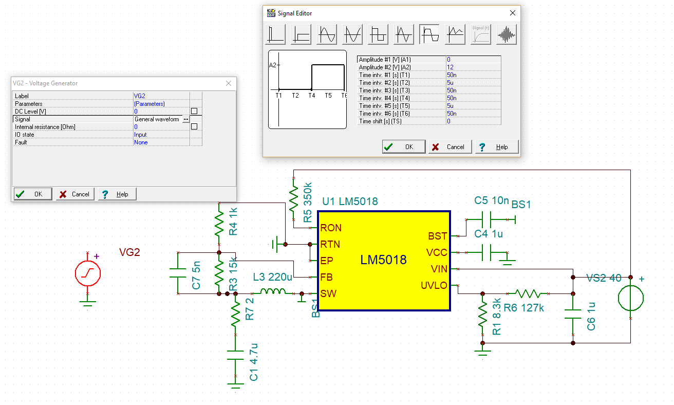The width and height of the screenshot is (674, 405).
Task: Cancel the VG2 Voltage Generator dialog
Action: coord(75,194)
